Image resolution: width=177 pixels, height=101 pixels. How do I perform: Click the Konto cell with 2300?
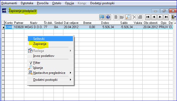coord(9,27)
